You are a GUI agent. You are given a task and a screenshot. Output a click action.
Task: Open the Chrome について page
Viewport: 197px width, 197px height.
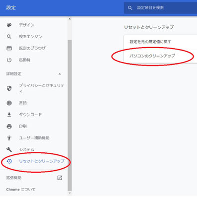coord(21,190)
